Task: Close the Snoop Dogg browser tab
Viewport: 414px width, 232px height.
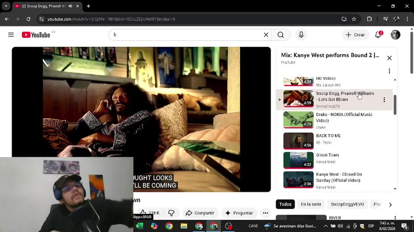Action: coord(78,6)
